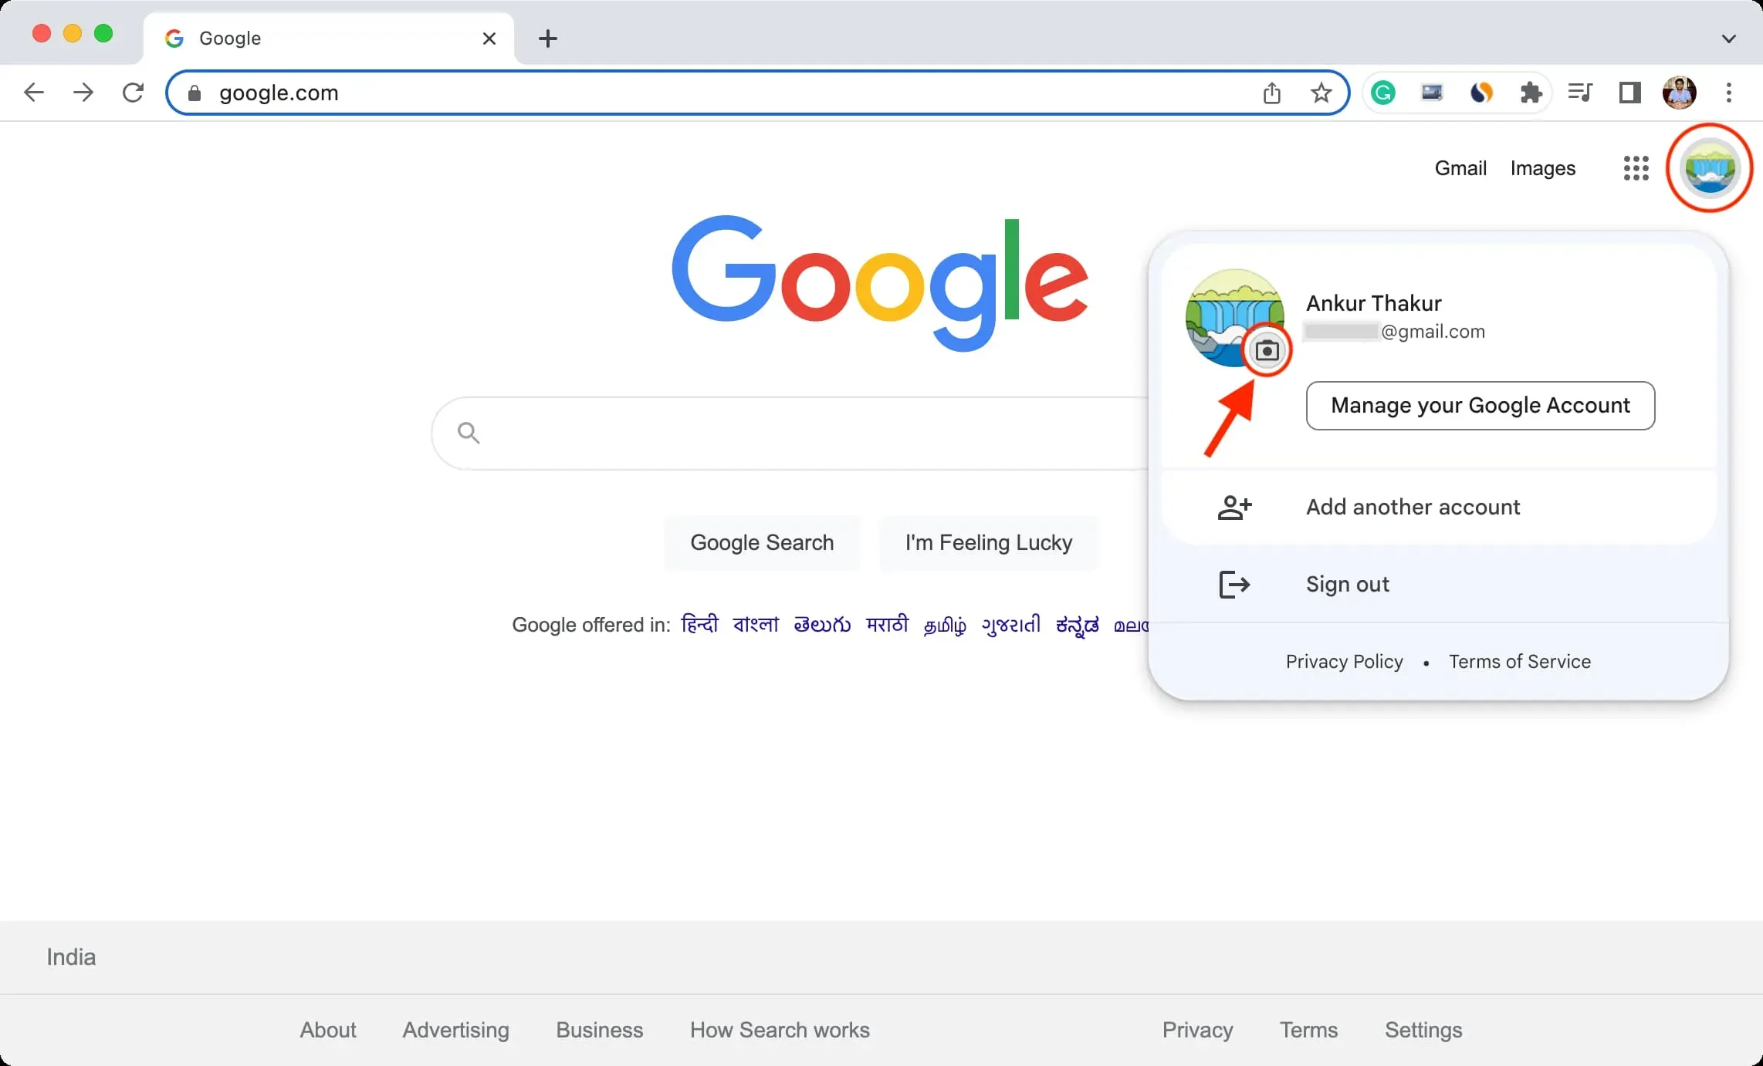Click the Grammarly extension icon
This screenshot has height=1066, width=1763.
click(1384, 92)
